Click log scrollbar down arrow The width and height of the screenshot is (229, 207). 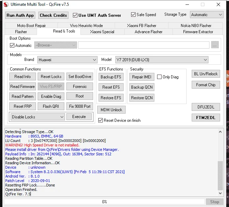220,193
